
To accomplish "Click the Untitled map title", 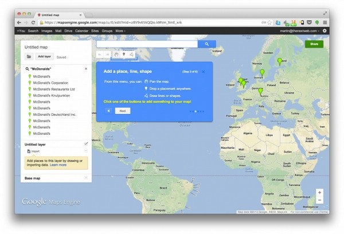I will 36,47.
